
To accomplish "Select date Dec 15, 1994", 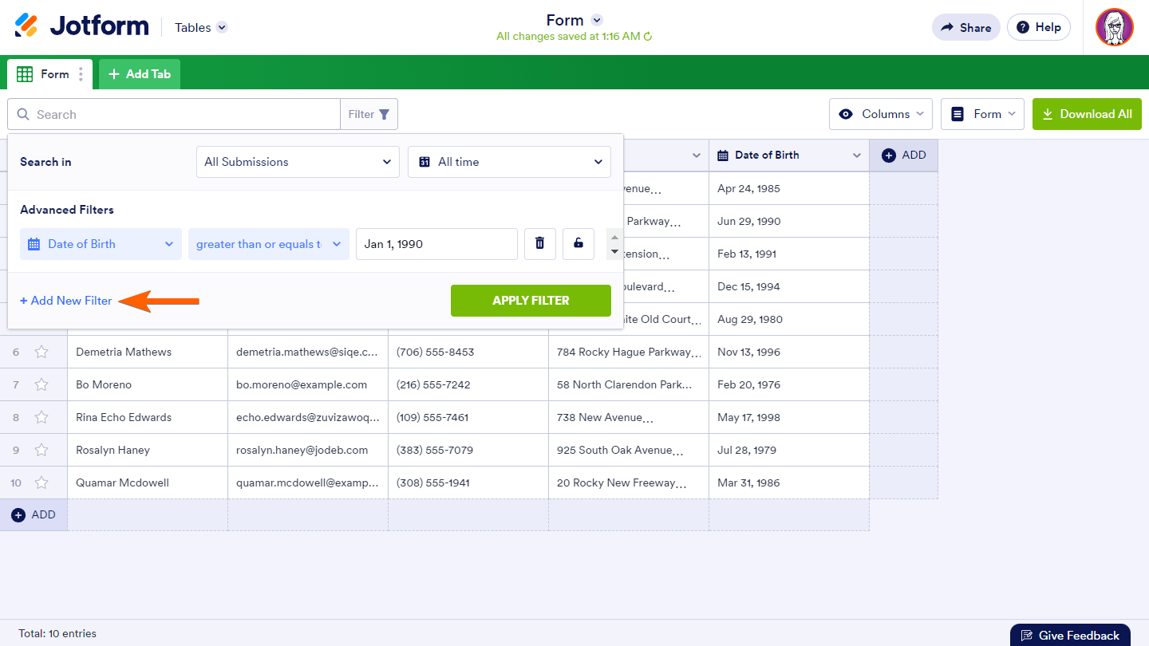I will [789, 286].
